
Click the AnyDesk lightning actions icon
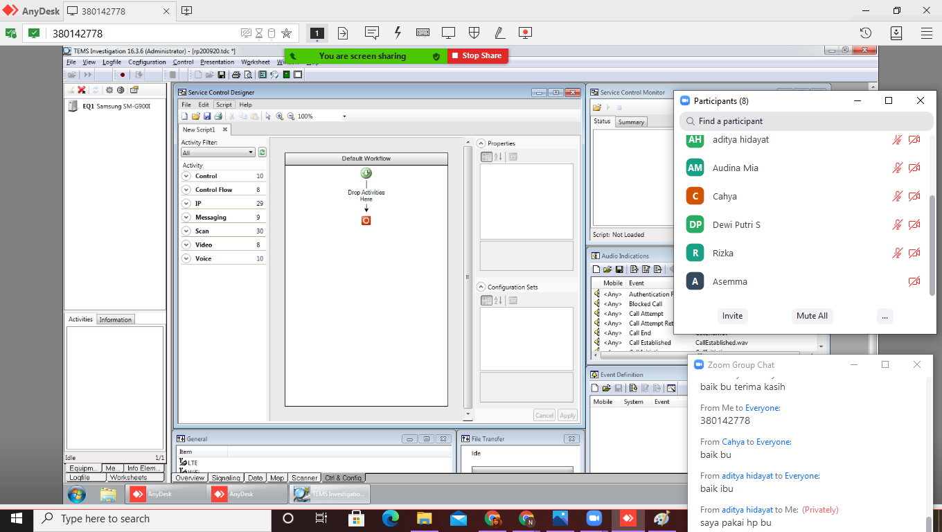398,33
